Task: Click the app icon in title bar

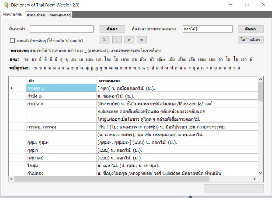Action: [x=6, y=5]
